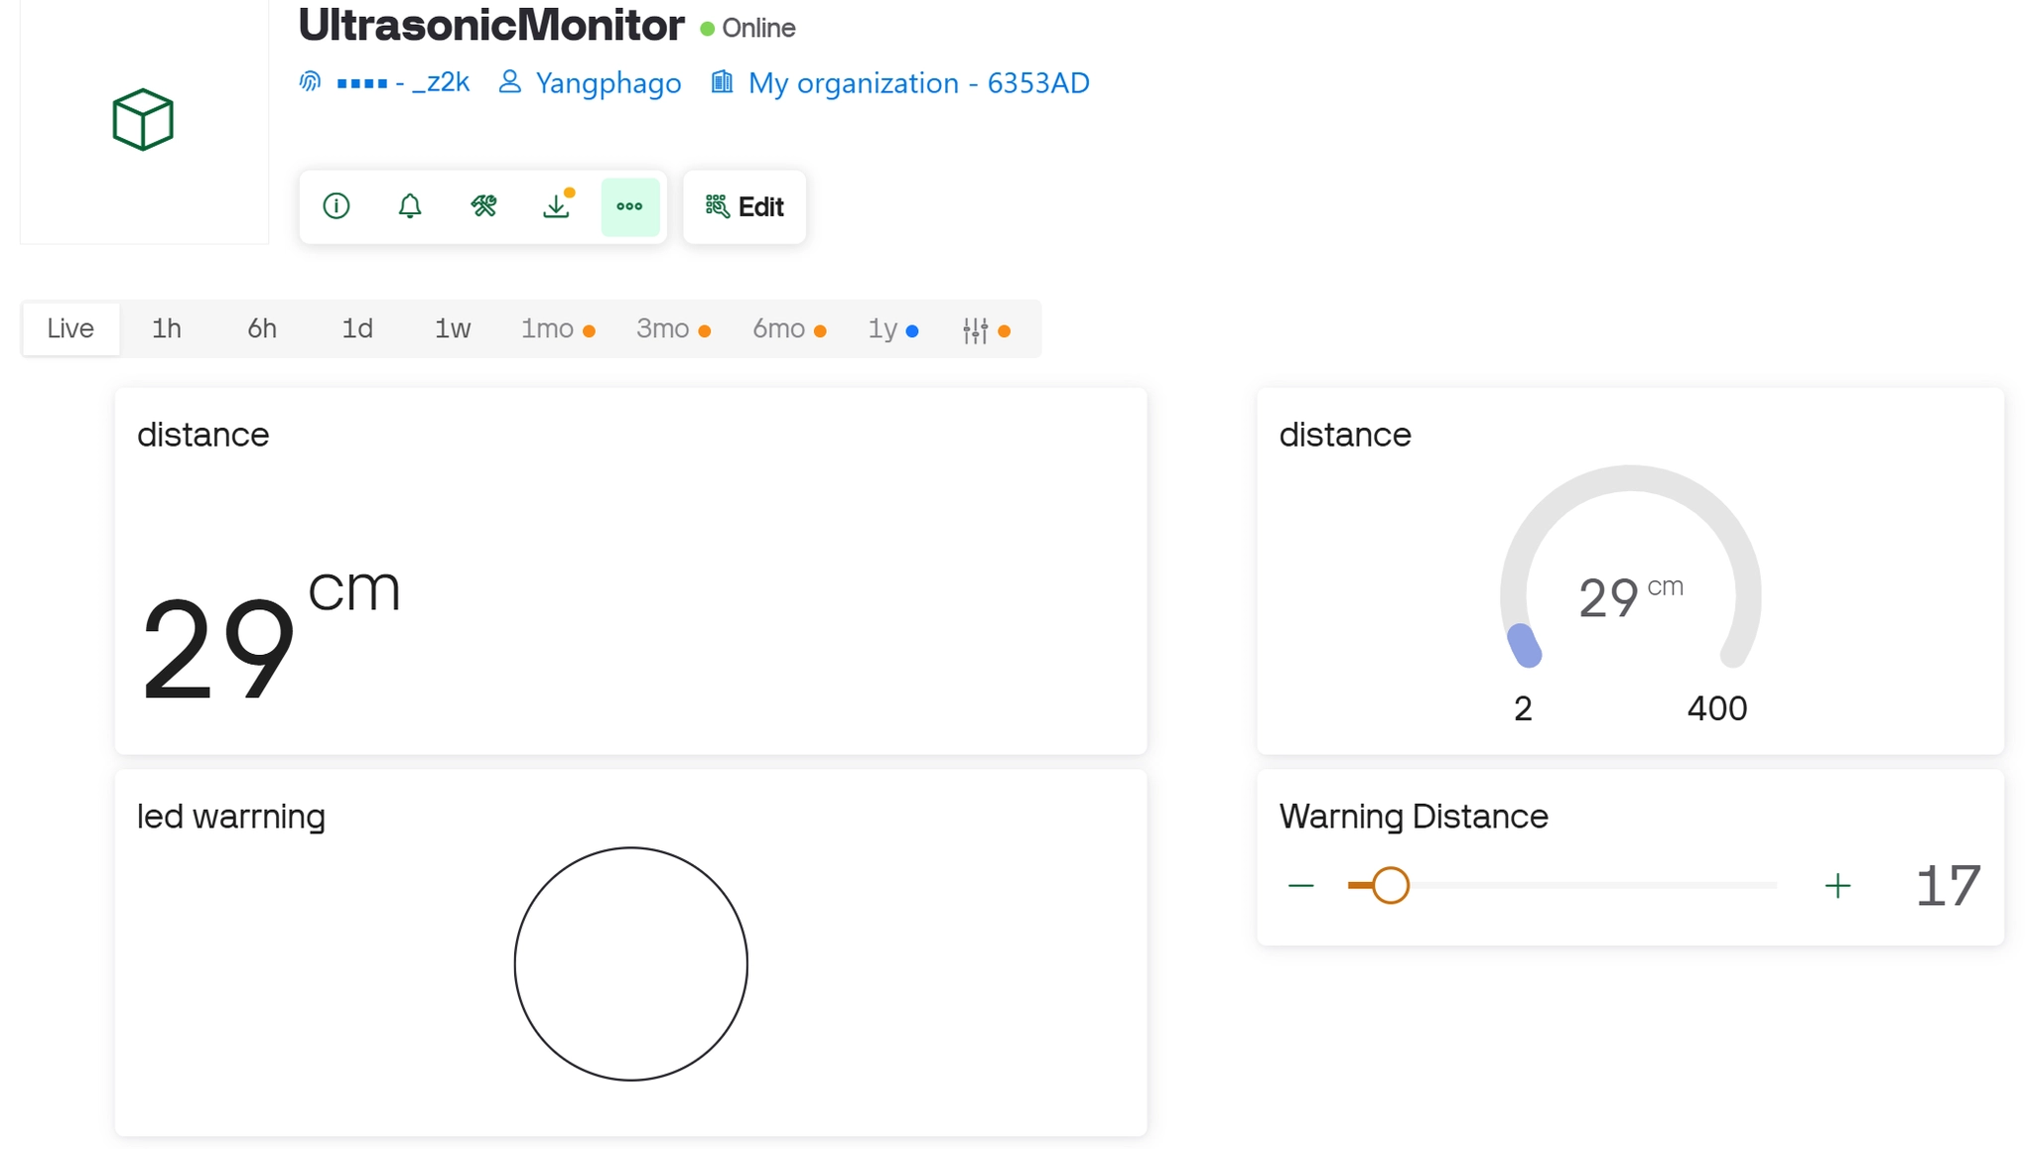The image size is (2033, 1149).
Task: Switch to the 1h time range
Action: [166, 328]
